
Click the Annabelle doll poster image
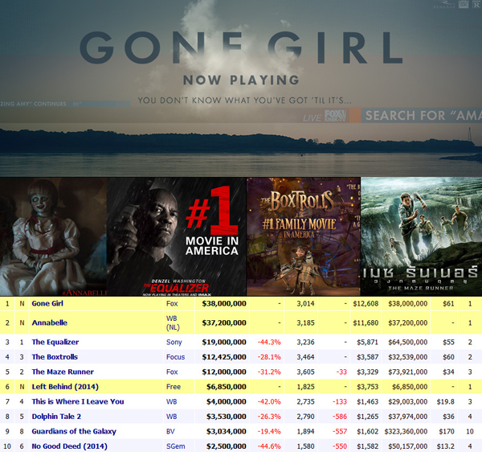(53, 236)
